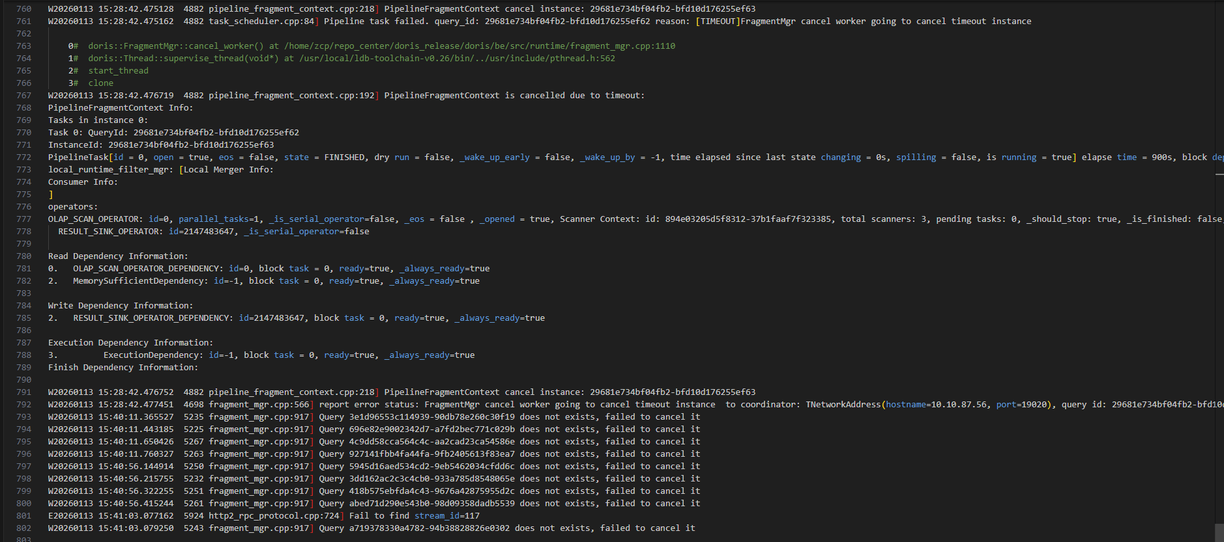Screen dimensions: 1224x542
Task: Click line number 760 in gutter
Action: 23,9
